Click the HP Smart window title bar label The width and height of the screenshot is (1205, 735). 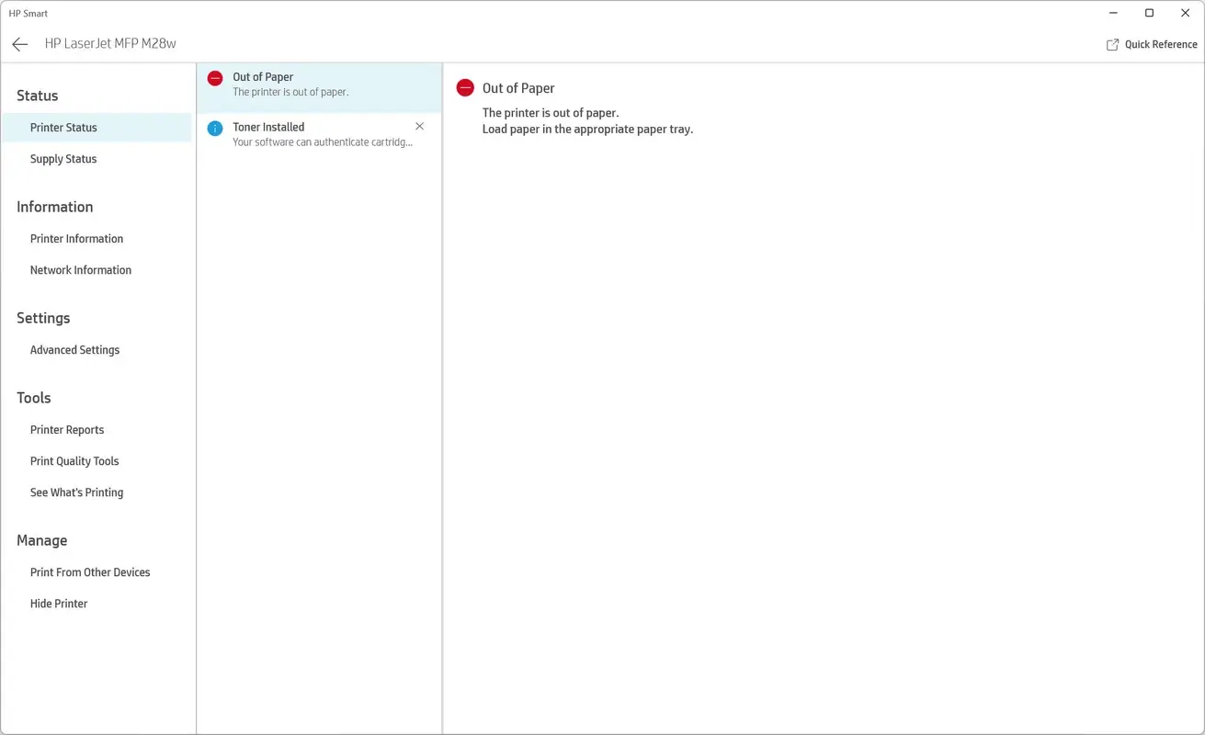tap(28, 13)
